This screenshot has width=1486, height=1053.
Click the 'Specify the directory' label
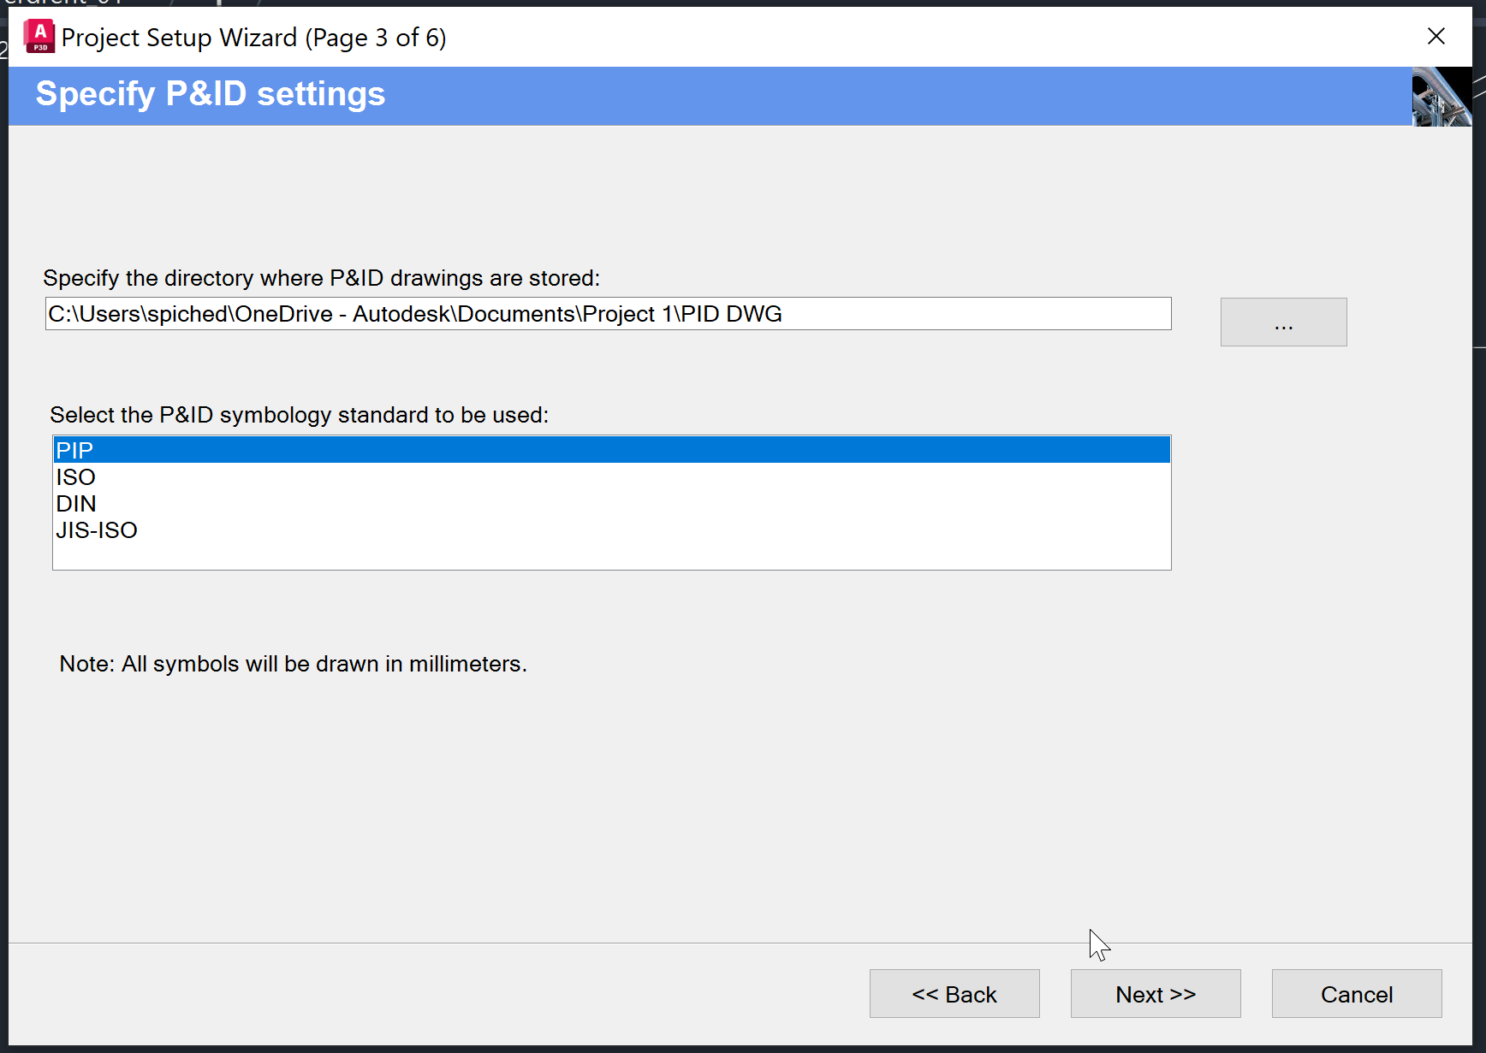321,278
